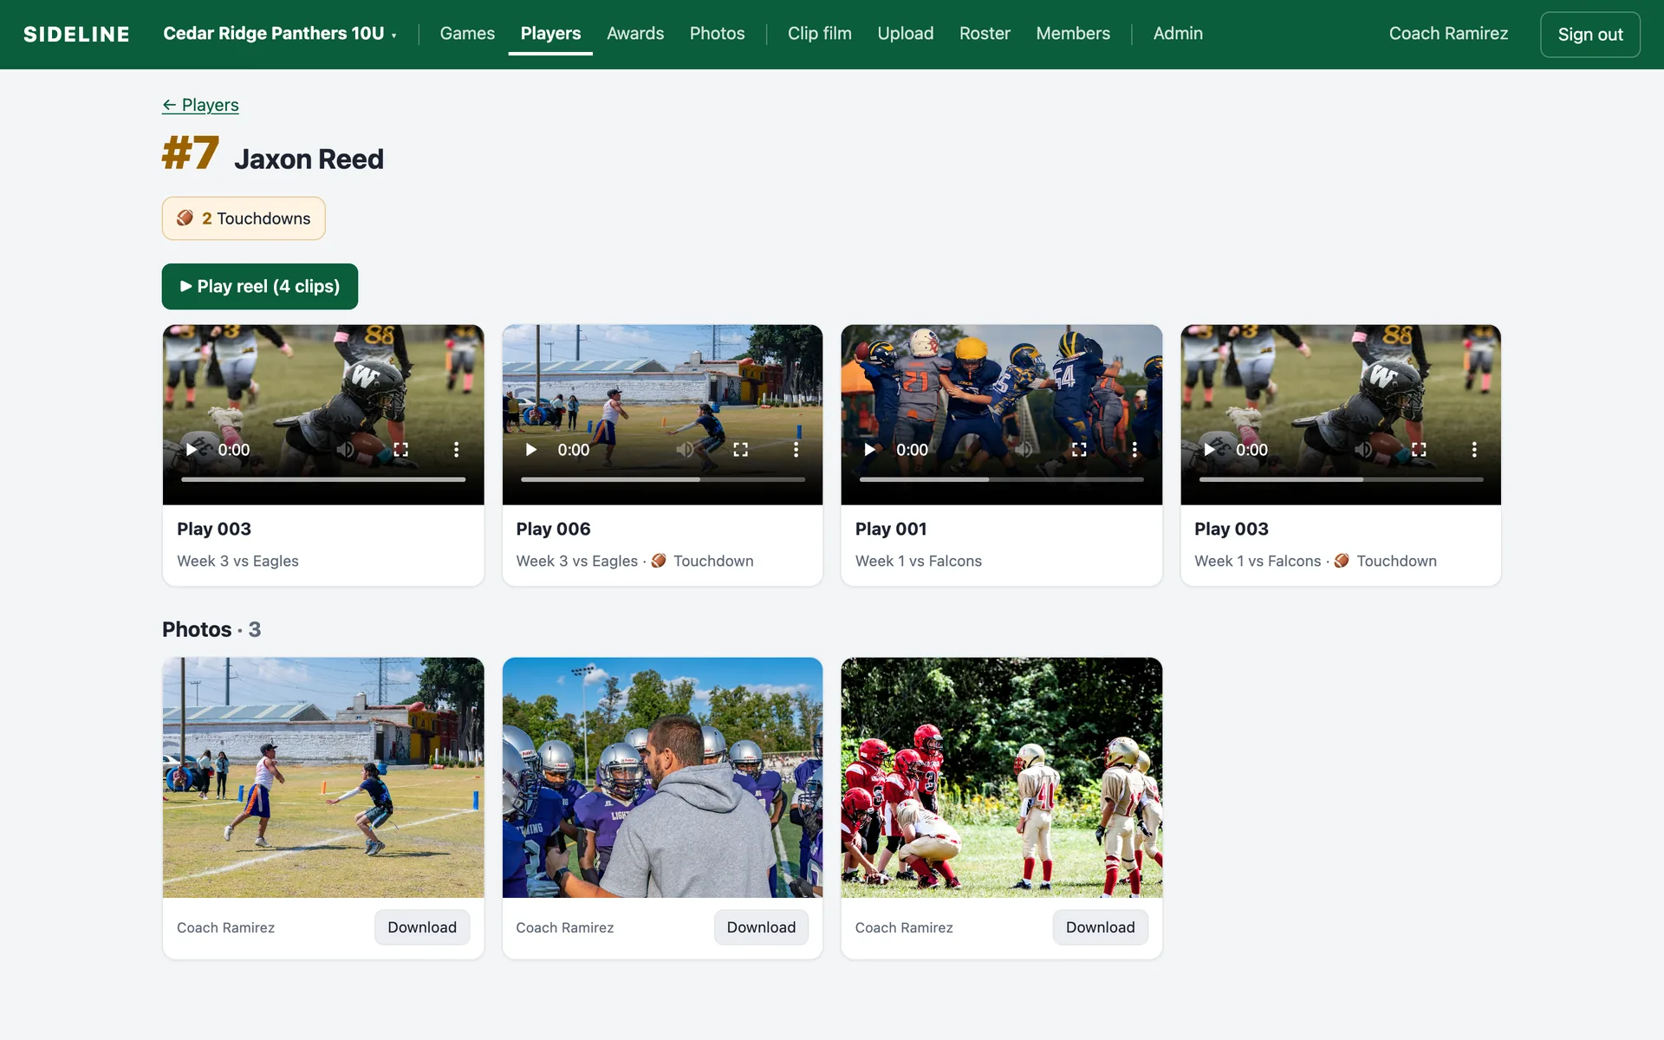Go to the Games tab
Viewport: 1664px width, 1040px height.
pos(467,34)
